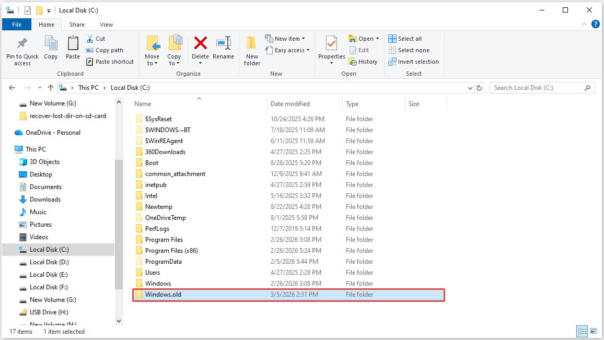Open the Easy access dropdown
Image resolution: width=604 pixels, height=340 pixels.
click(287, 50)
